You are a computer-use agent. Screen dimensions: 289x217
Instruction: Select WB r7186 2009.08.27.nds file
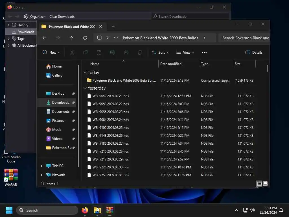tap(169, 143)
